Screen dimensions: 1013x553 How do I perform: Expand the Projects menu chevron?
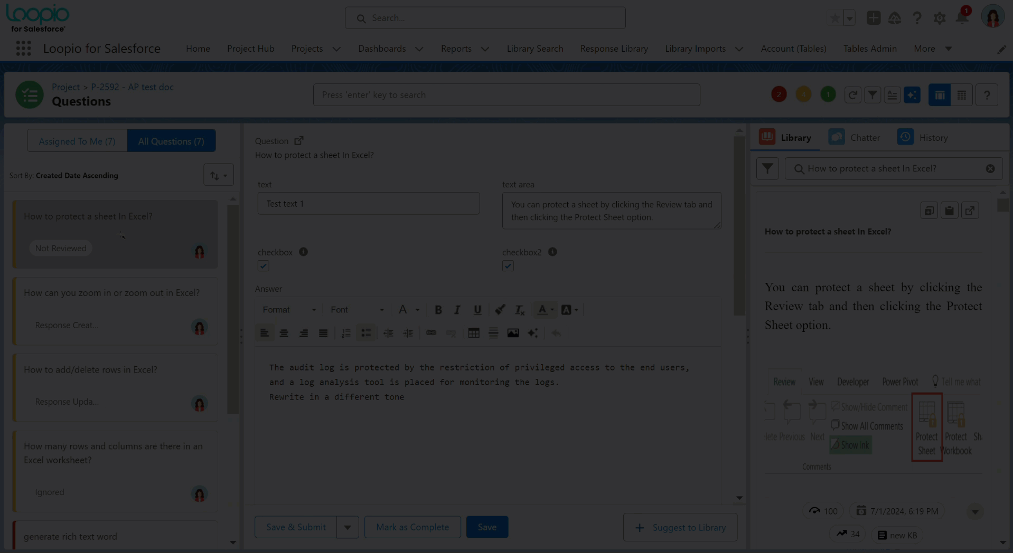click(336, 49)
